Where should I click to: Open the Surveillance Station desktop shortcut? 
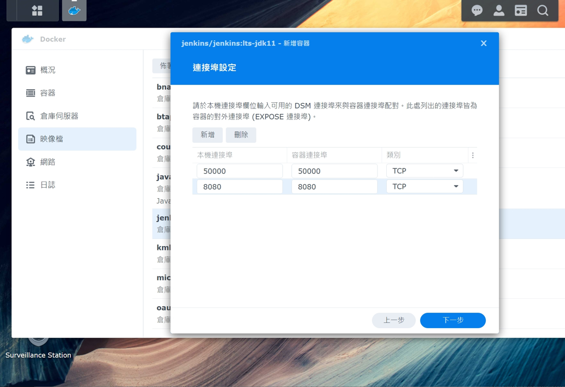point(38,348)
